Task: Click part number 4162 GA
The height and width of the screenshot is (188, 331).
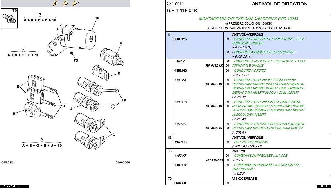Action: (x=180, y=102)
